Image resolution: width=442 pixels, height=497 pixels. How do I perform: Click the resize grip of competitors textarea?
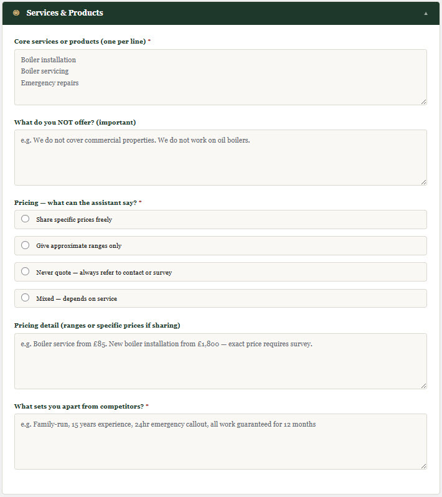point(423,466)
